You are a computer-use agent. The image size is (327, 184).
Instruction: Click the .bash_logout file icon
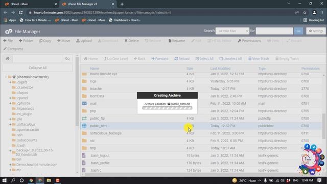coord(84,155)
